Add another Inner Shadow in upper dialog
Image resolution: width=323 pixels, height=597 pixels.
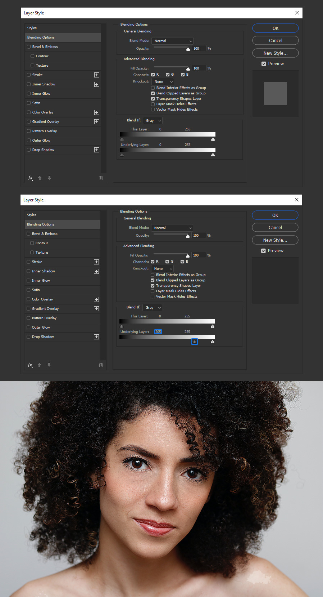tap(97, 84)
